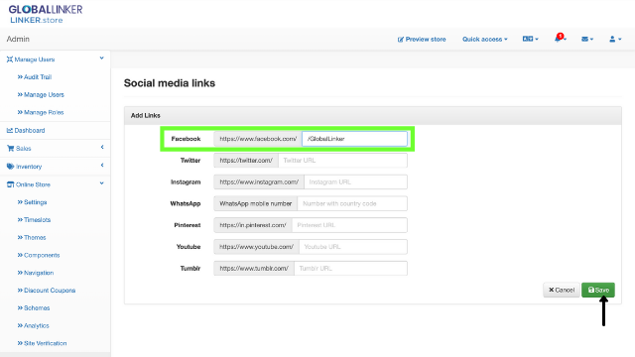Open the messages envelope icon

tap(584, 40)
